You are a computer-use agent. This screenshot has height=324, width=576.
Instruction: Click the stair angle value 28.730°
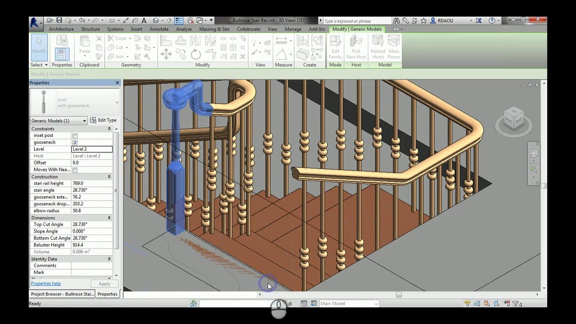(92, 190)
